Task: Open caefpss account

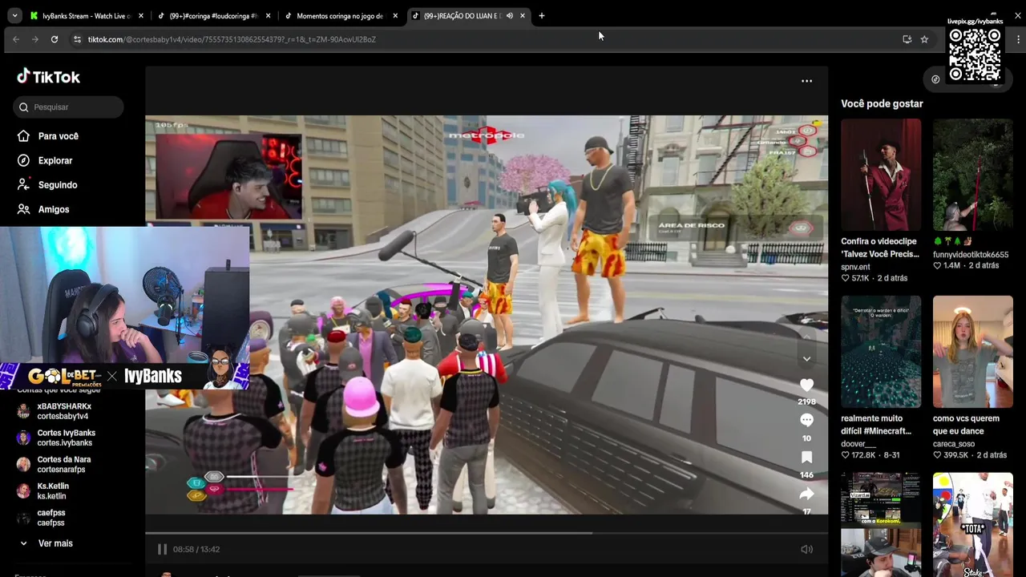Action: tap(51, 518)
